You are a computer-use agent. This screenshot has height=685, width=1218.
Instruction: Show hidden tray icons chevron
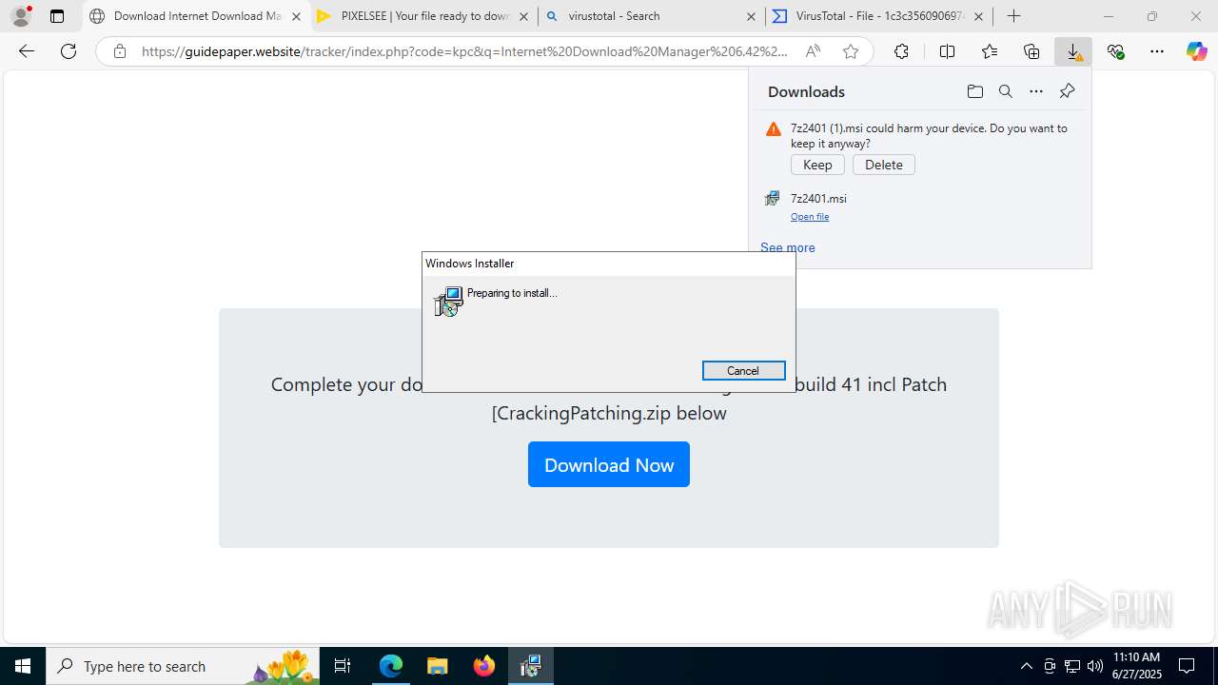pos(1026,666)
